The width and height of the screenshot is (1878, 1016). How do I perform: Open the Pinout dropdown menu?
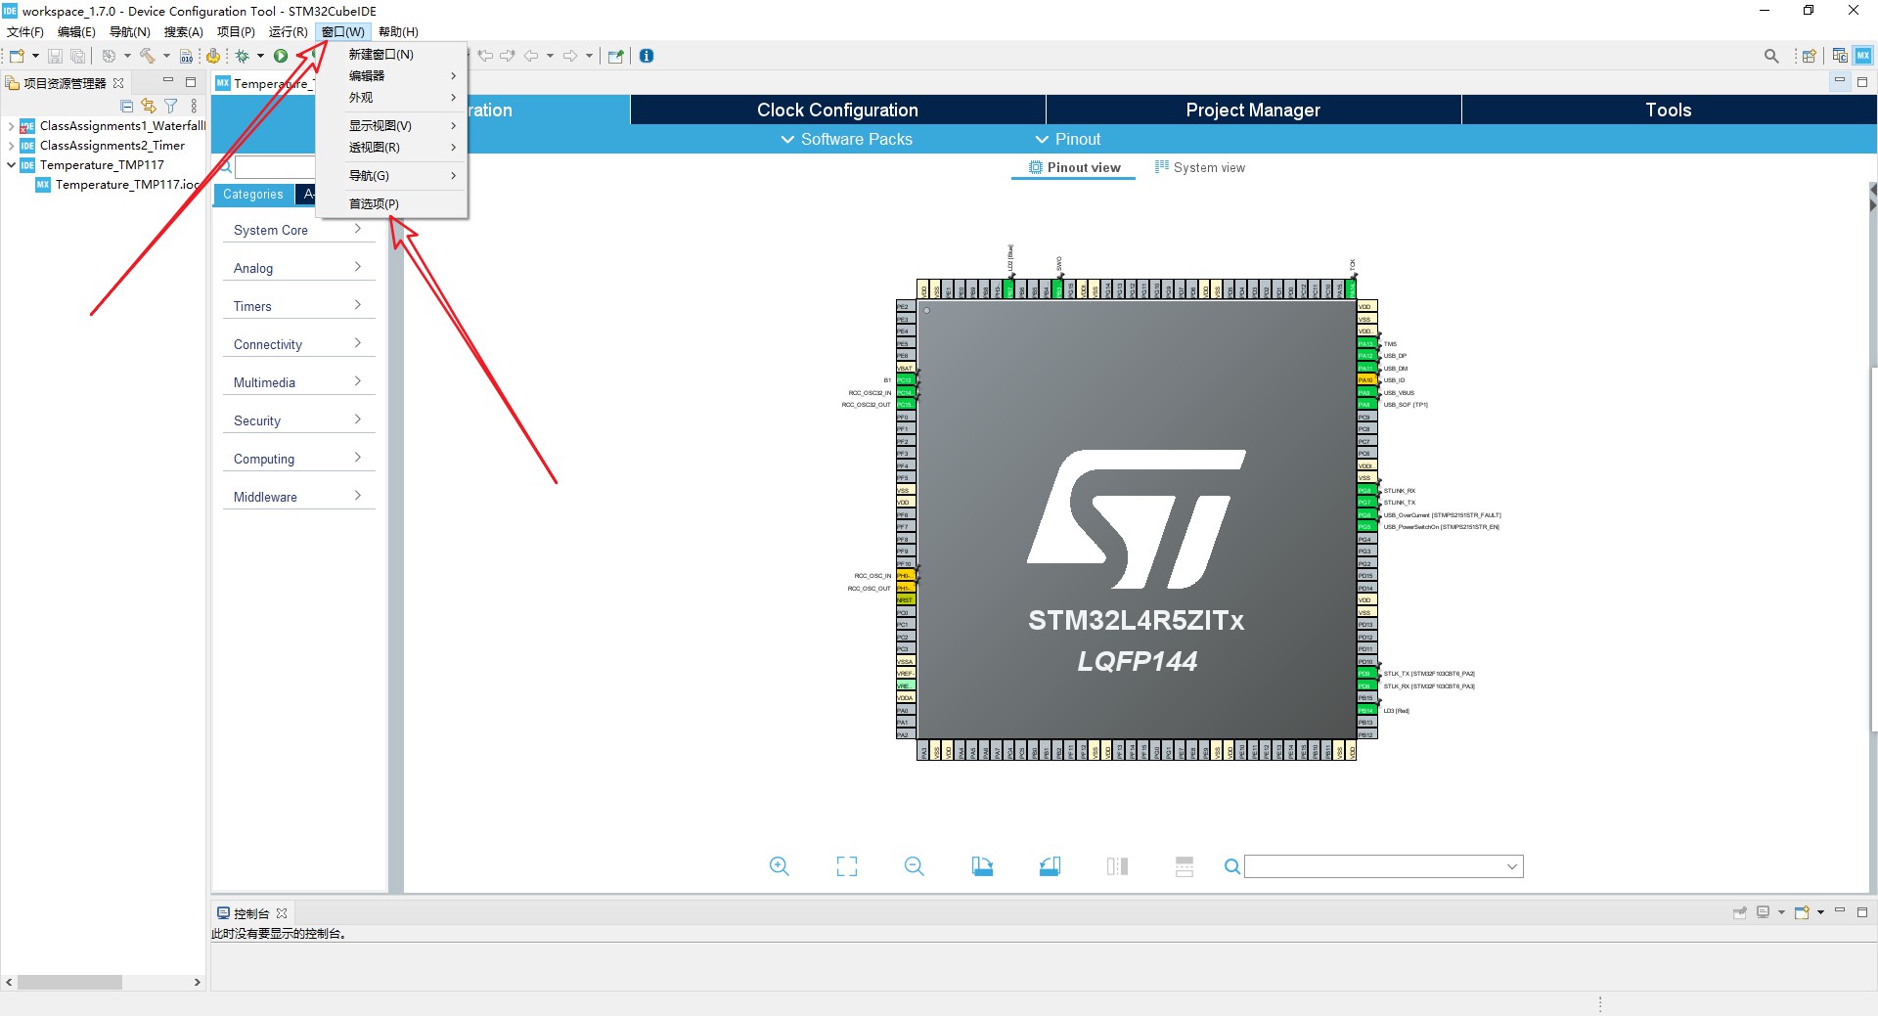[1068, 139]
